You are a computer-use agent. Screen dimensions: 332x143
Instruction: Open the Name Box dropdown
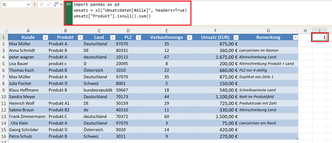(x=28, y=5)
